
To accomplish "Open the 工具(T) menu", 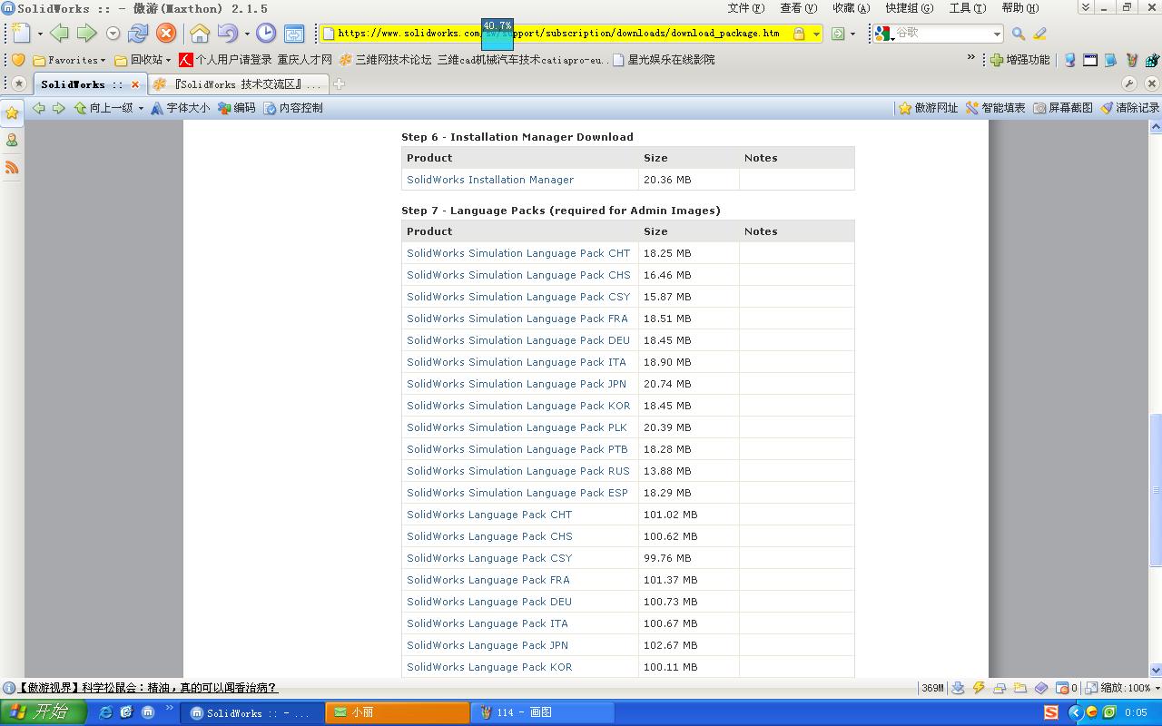I will (x=968, y=8).
